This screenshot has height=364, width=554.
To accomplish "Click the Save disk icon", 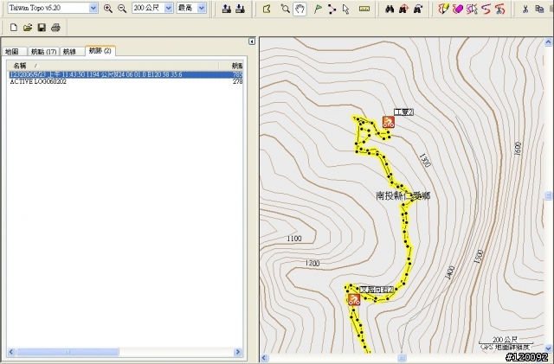I will pos(42,28).
